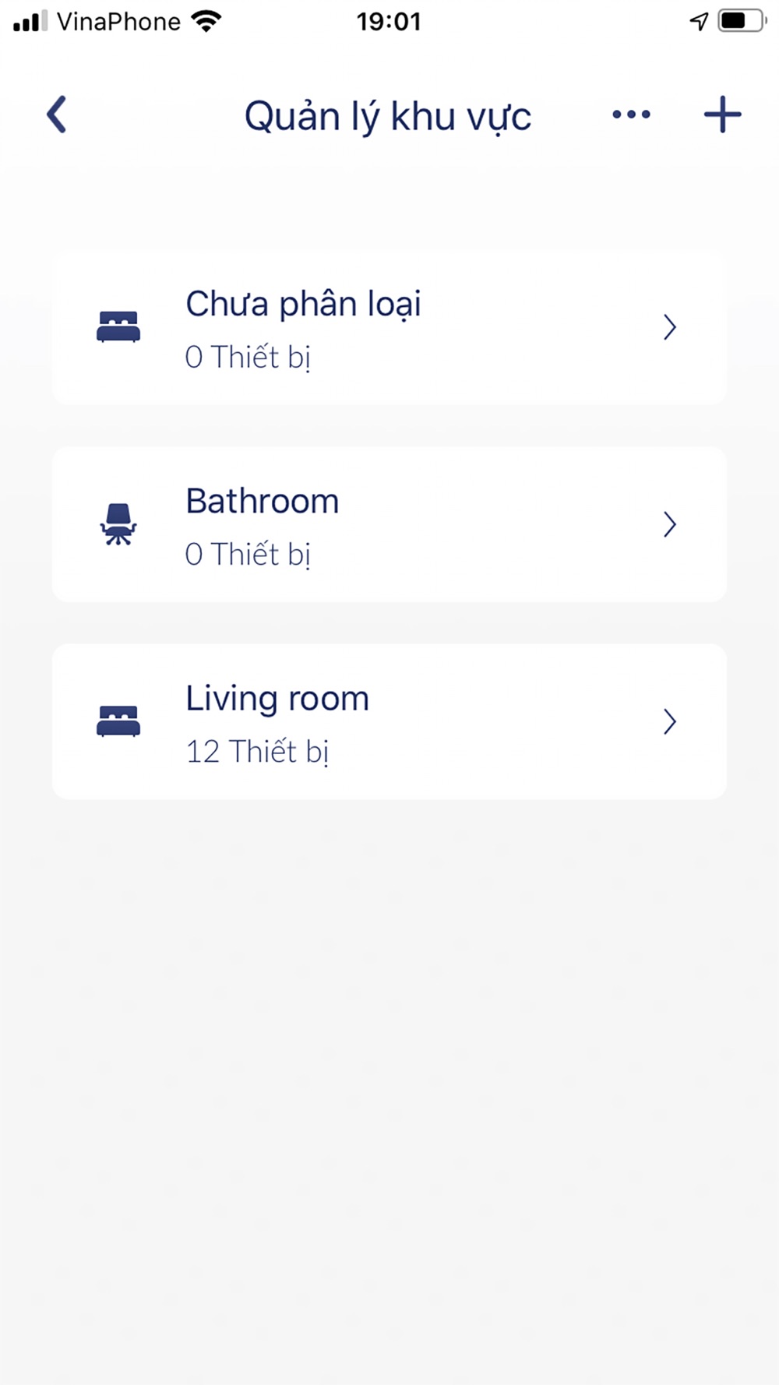Expand Bathroom area using its chevron
The height and width of the screenshot is (1385, 779).
(669, 524)
